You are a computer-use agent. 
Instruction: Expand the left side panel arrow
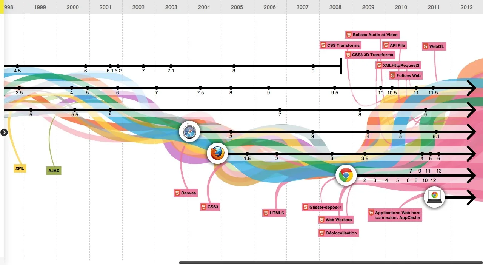(x=4, y=132)
